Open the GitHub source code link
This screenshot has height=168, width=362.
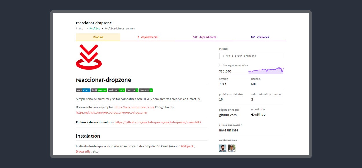[111, 112]
